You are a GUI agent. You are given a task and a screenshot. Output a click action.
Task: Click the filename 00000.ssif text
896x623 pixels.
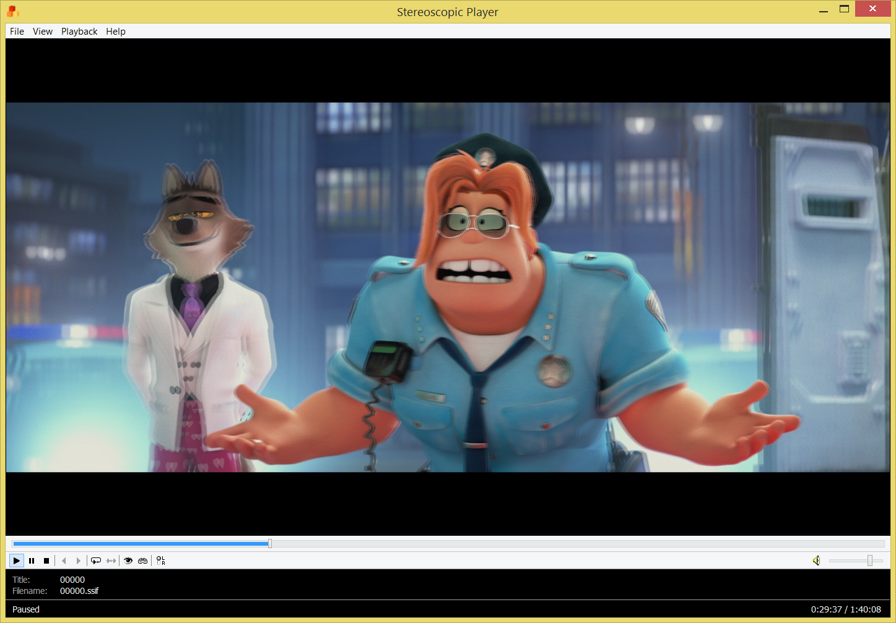[79, 591]
